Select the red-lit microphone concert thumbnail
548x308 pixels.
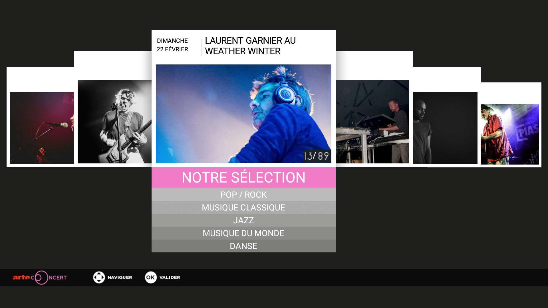coord(42,128)
